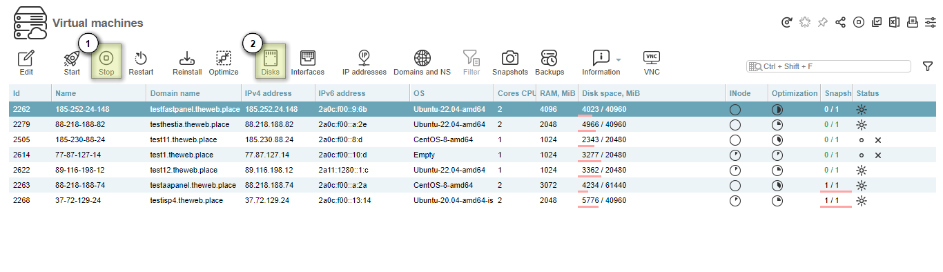Select row with Id 2262

471,109
